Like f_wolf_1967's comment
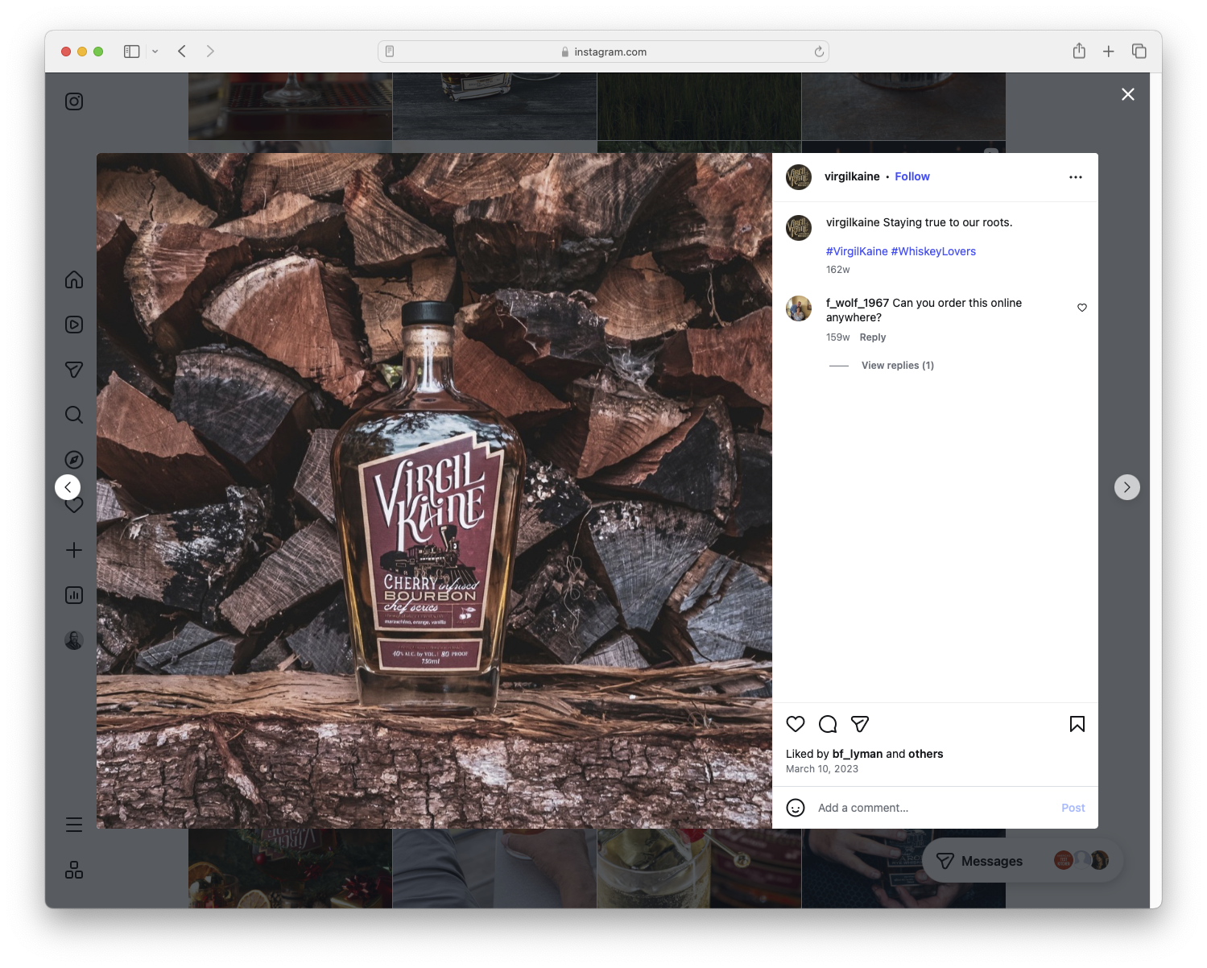Image resolution: width=1207 pixels, height=968 pixels. click(x=1081, y=308)
